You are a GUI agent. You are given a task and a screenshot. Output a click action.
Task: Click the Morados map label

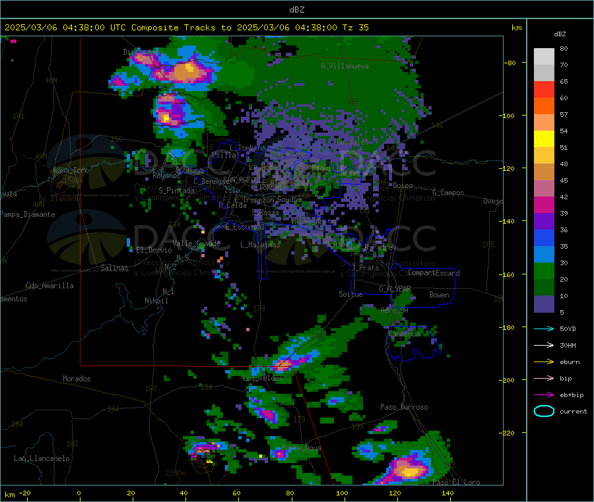[77, 379]
